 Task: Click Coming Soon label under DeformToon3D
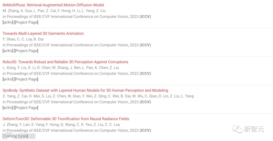(x=16, y=136)
